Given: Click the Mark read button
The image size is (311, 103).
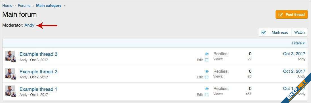Looking at the screenshot, I should 280,33.
